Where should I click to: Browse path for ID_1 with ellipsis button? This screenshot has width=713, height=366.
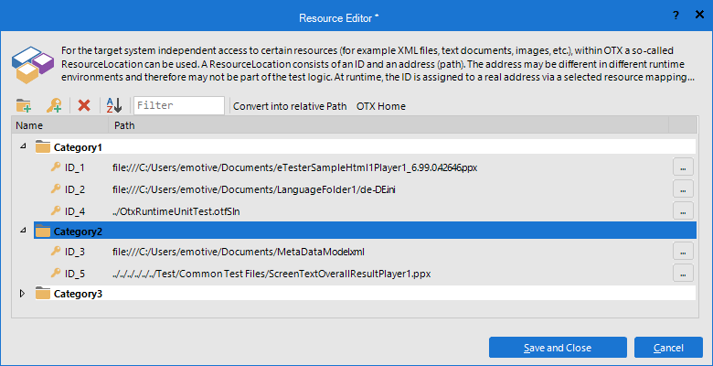click(x=683, y=167)
